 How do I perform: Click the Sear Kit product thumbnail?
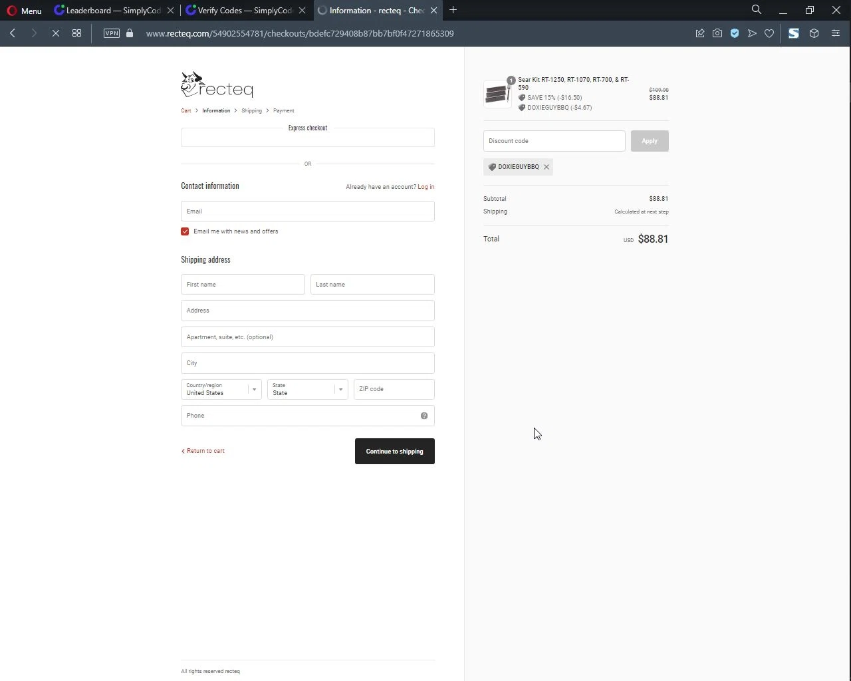coord(498,94)
